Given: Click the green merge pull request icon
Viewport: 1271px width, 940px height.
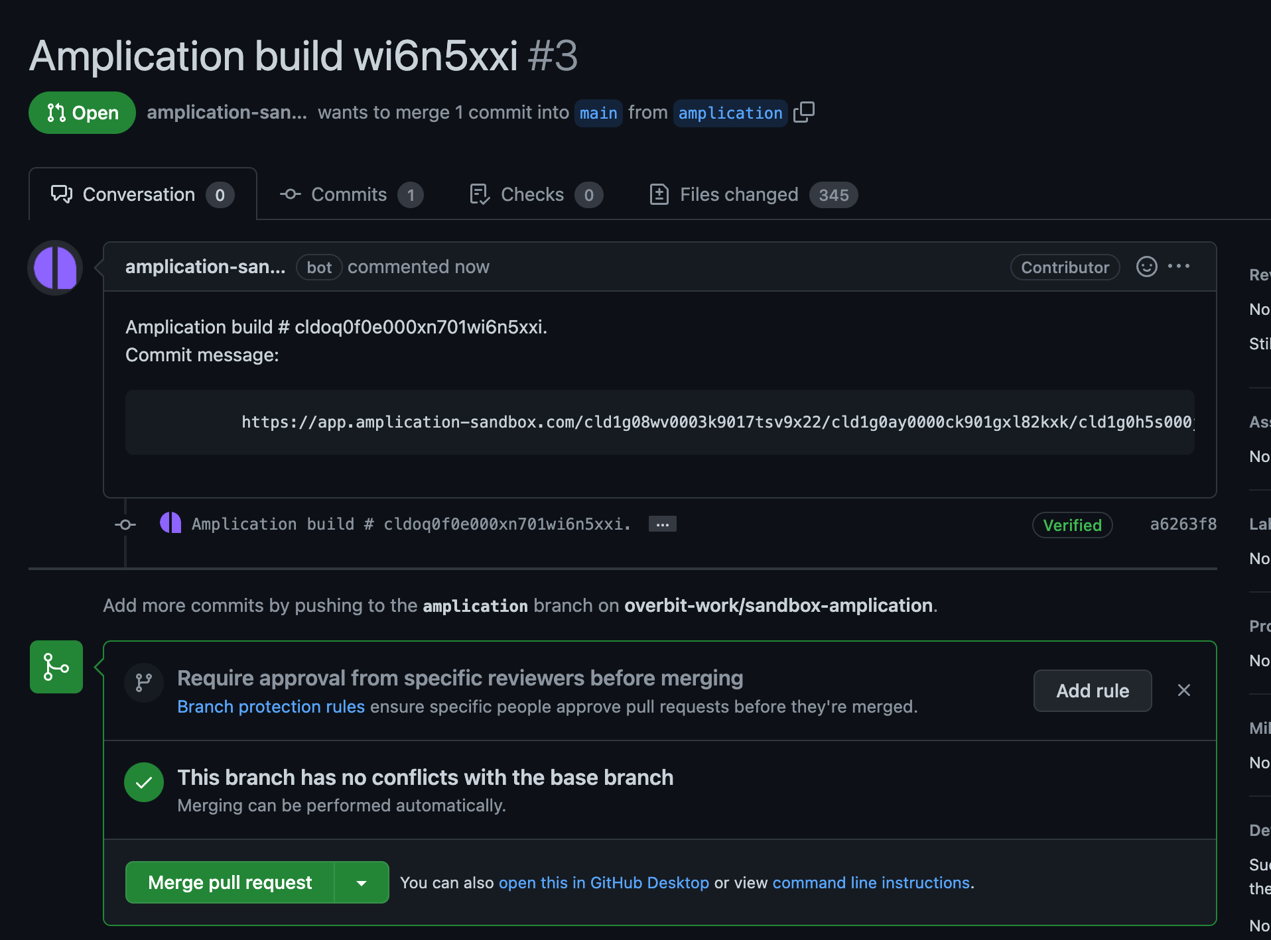Looking at the screenshot, I should pos(56,667).
